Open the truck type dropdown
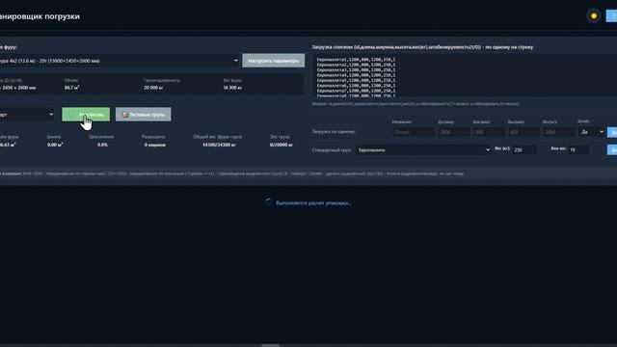Viewport: 617px width, 347px height. click(x=120, y=61)
